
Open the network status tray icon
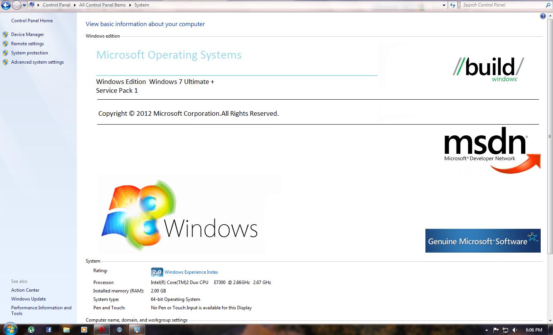point(505,329)
